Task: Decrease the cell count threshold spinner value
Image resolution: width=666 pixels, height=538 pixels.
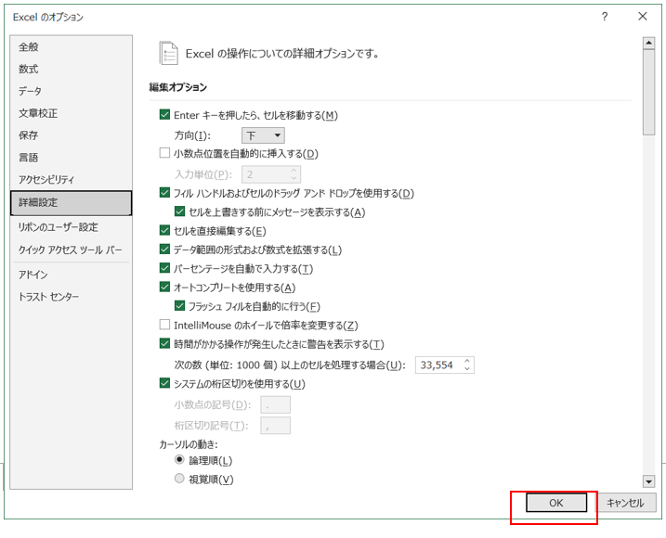Action: [x=467, y=369]
